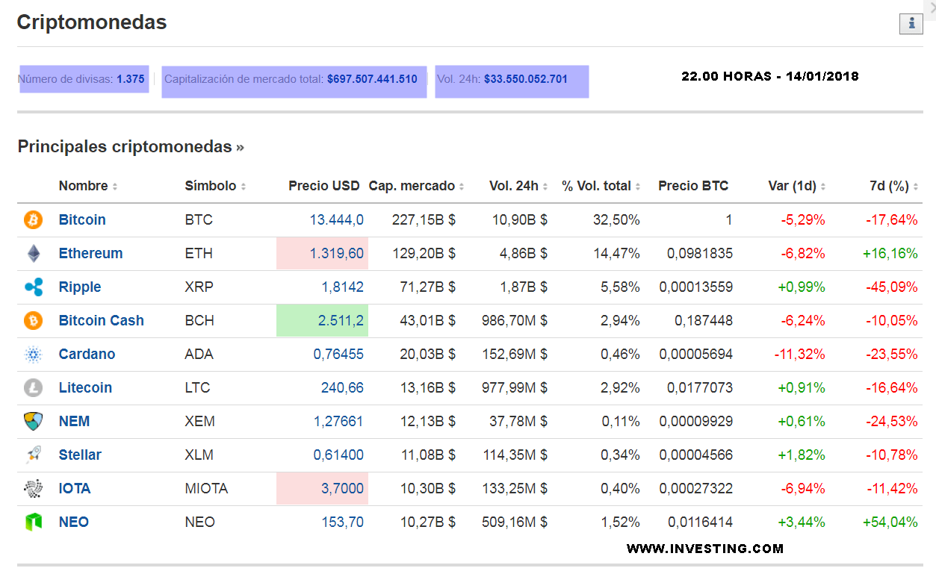
Task: Click the Cardano dotted logo icon
Action: click(x=34, y=355)
